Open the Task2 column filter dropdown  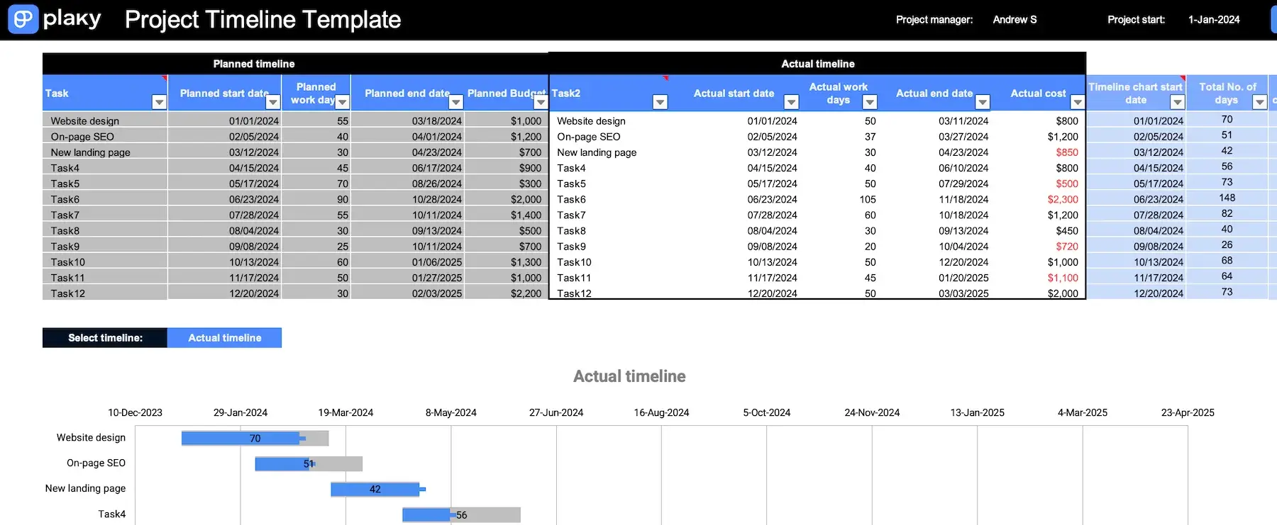(660, 102)
